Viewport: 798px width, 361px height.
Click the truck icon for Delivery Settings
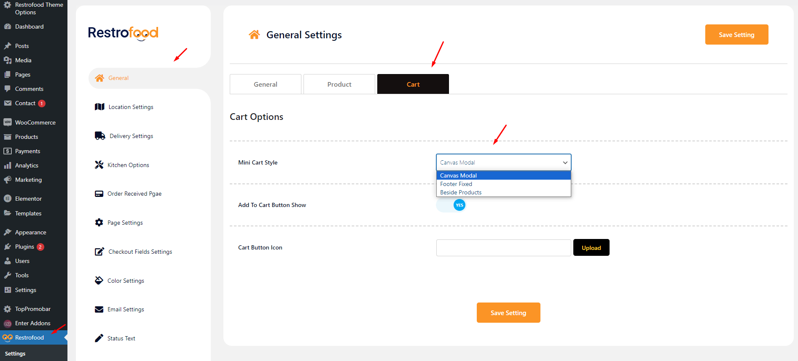pyautogui.click(x=100, y=136)
